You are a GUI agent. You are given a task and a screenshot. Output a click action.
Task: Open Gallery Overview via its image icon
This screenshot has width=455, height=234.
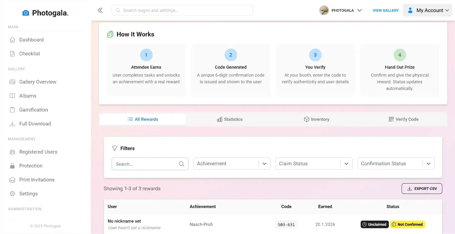click(12, 82)
